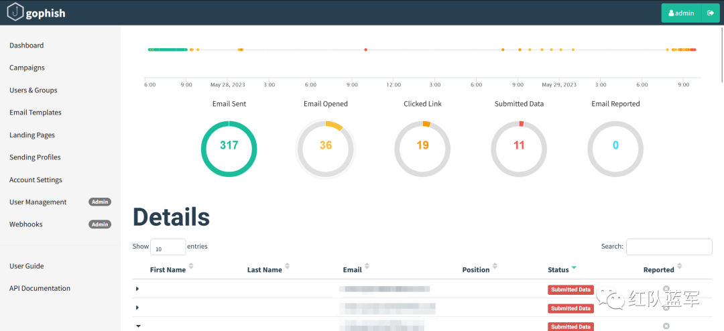Image resolution: width=724 pixels, height=331 pixels.
Task: Open the User Guide link
Action: pos(27,266)
